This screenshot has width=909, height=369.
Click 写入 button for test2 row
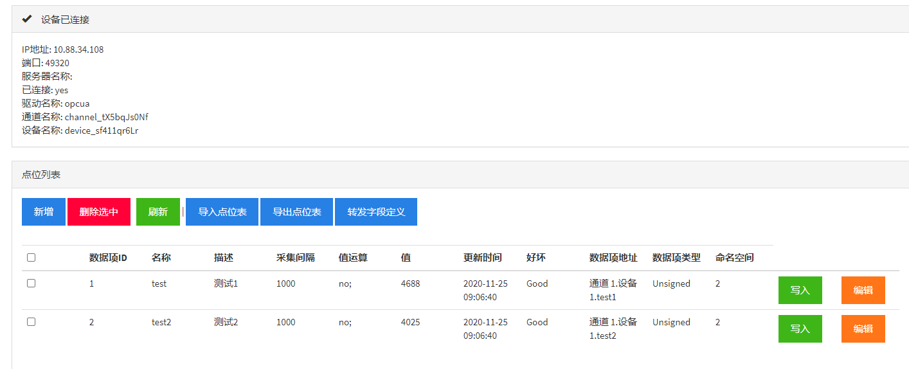click(x=800, y=328)
